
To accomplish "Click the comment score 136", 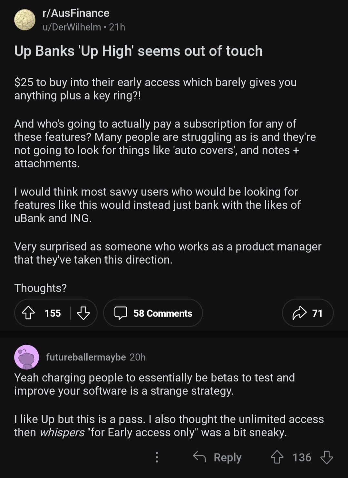I will tap(302, 457).
